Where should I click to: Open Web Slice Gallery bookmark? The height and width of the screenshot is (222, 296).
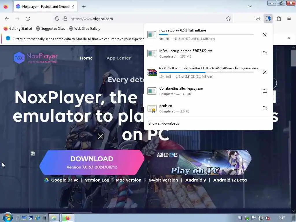(85, 29)
